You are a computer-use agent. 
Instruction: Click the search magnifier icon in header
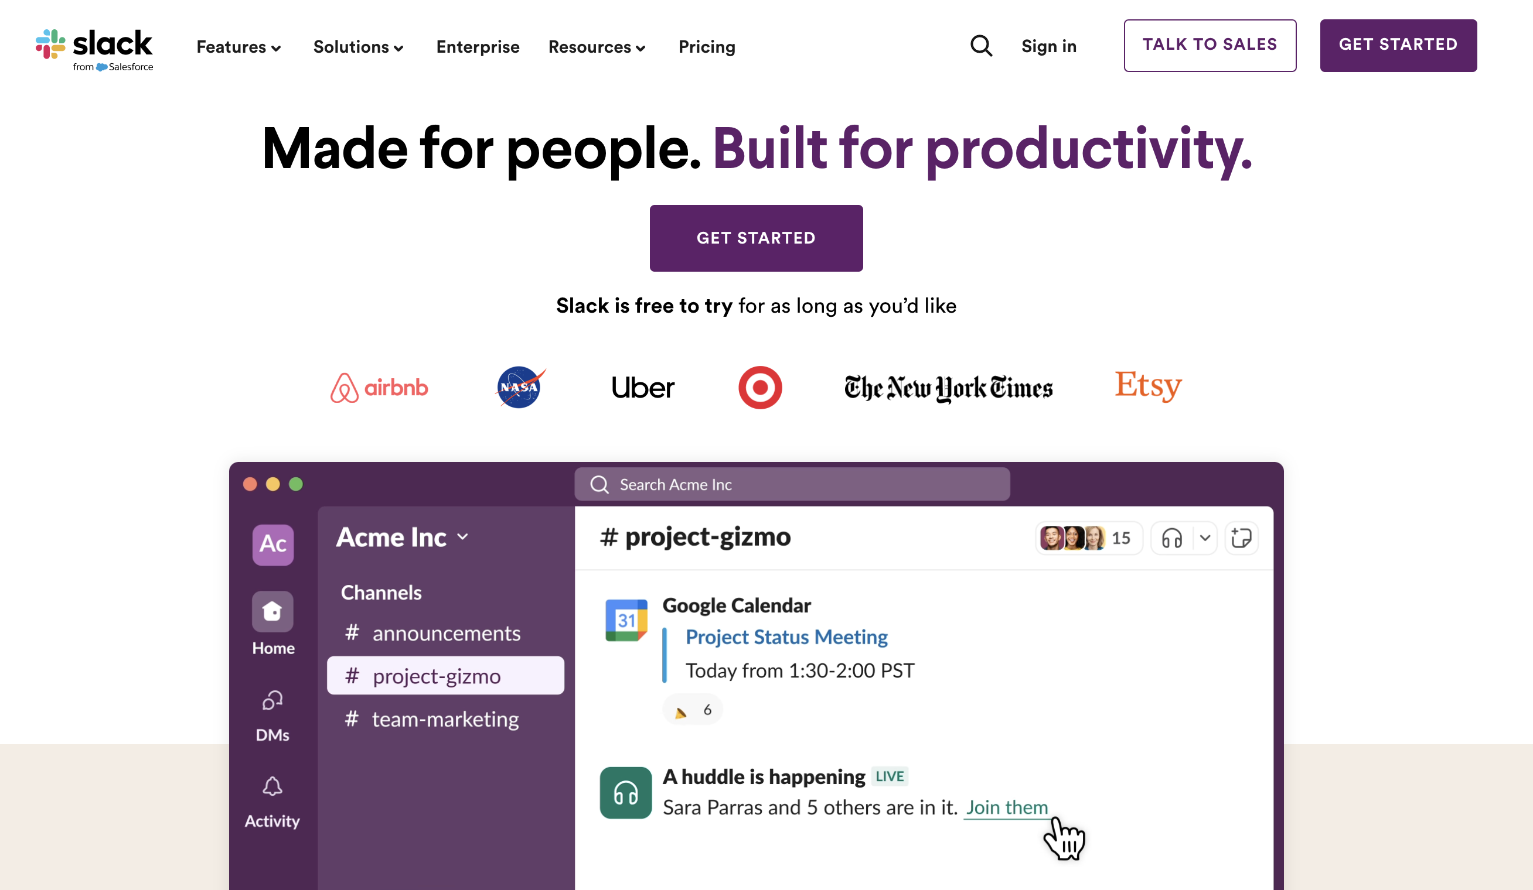(980, 46)
